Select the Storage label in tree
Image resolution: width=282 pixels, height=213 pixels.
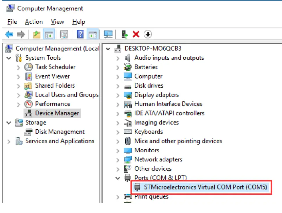(x=36, y=123)
